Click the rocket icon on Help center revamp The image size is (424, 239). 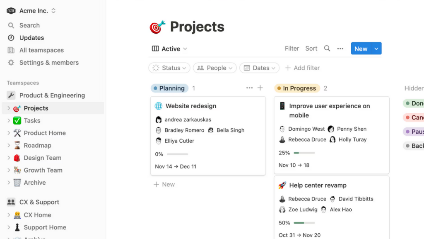[x=282, y=185]
